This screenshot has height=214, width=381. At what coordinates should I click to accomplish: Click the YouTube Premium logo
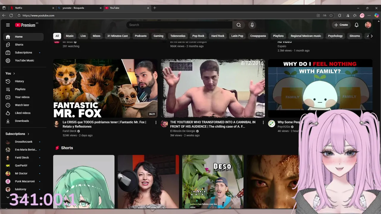point(25,25)
